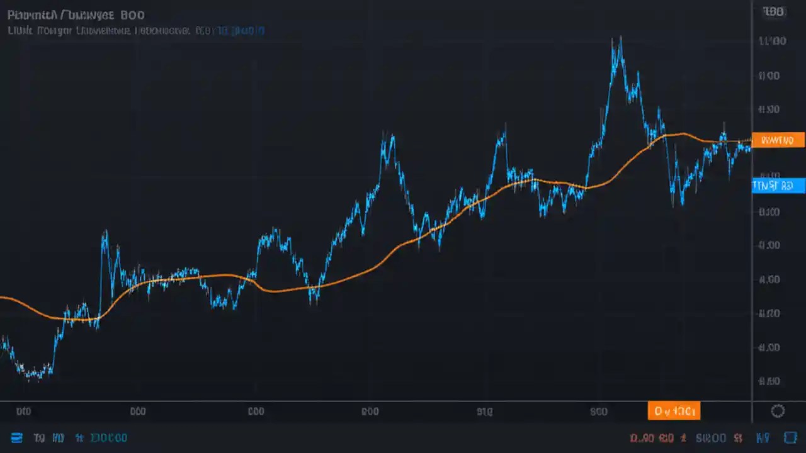Click the blue price label on the right axis
The width and height of the screenshot is (806, 453).
coord(778,186)
